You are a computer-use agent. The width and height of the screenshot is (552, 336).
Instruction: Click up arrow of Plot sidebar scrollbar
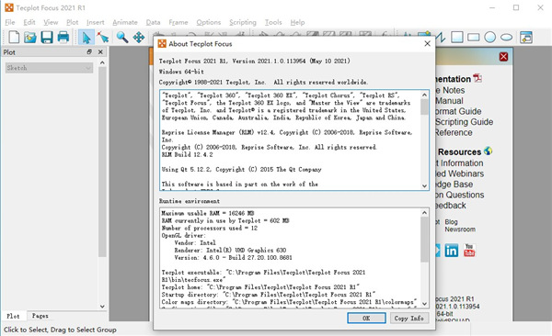click(x=102, y=62)
